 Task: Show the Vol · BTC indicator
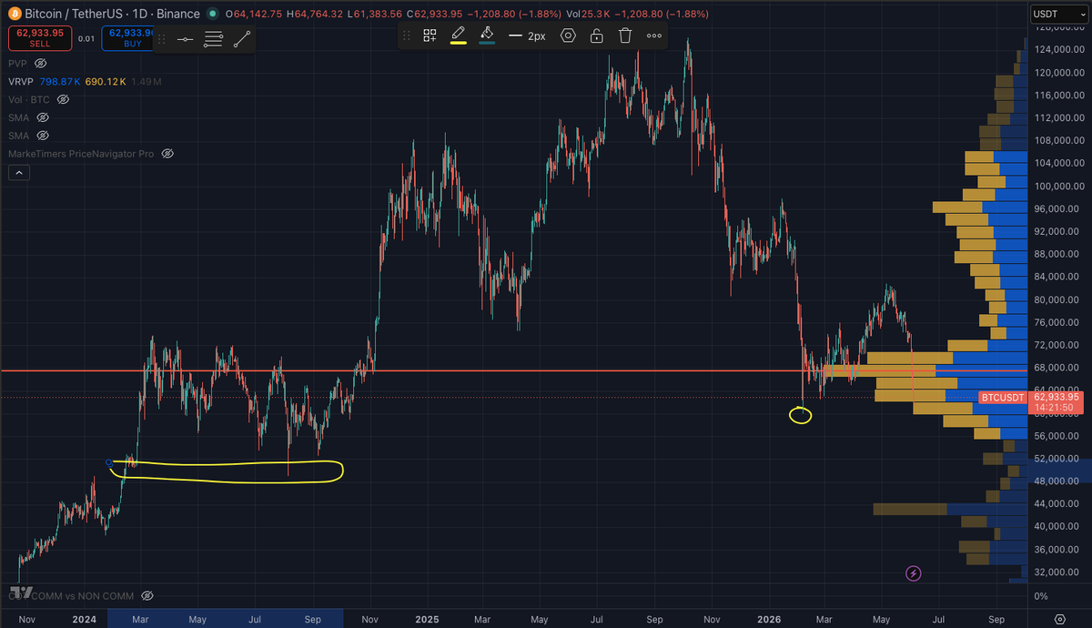(x=63, y=99)
